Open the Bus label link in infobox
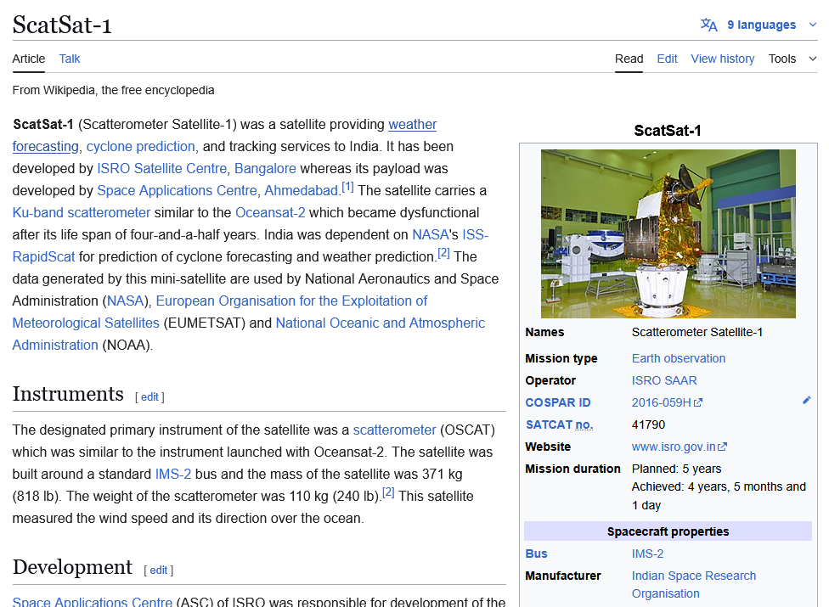829x607 pixels. click(x=536, y=554)
